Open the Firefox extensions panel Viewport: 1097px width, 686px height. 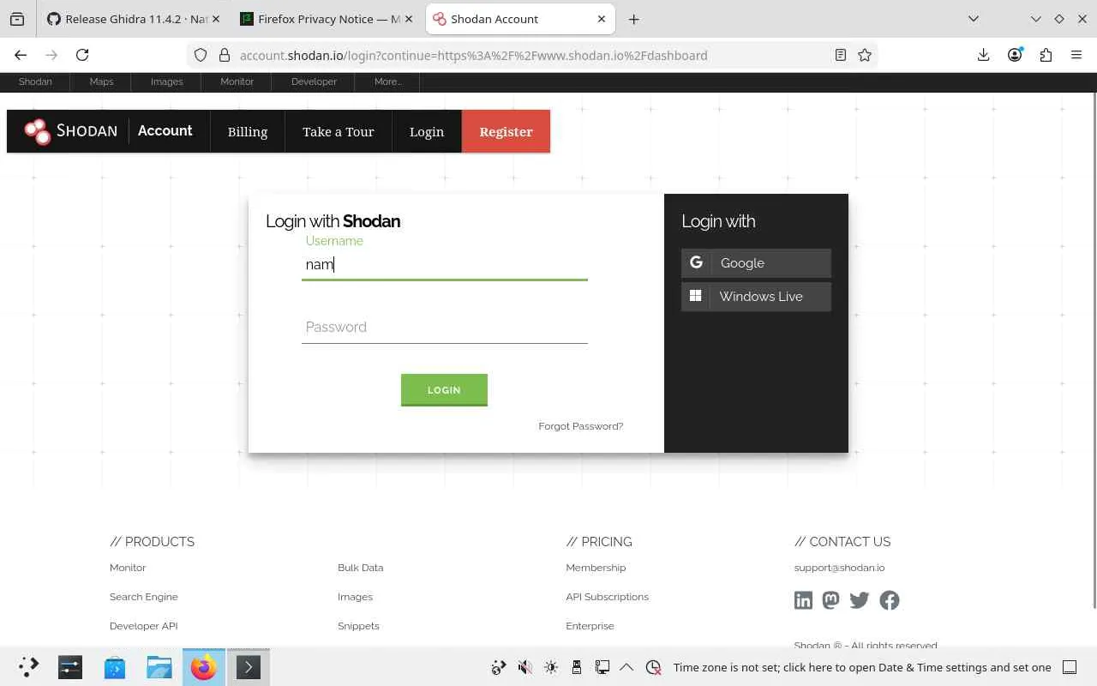point(1046,55)
